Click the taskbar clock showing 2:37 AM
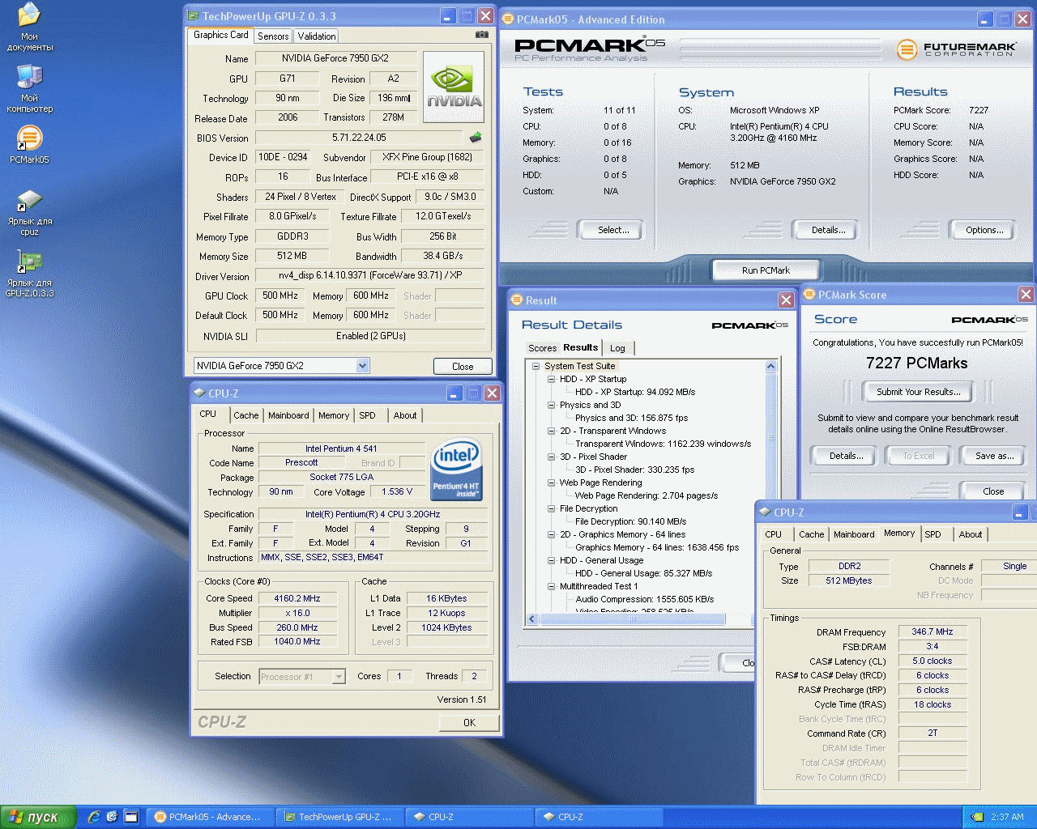The width and height of the screenshot is (1037, 829). pos(1007,817)
